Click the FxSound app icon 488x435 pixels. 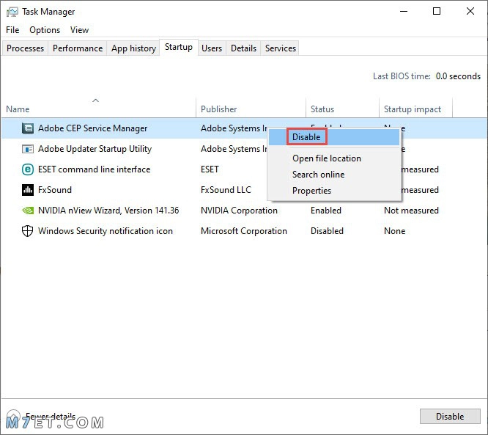28,190
